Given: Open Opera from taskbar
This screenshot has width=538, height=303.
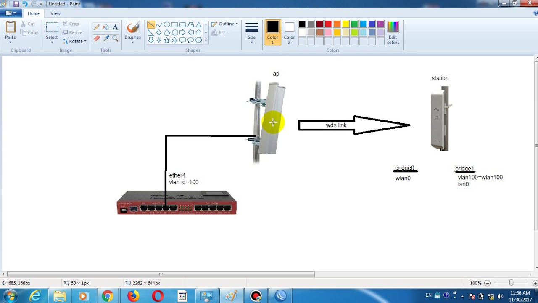Looking at the screenshot, I should coord(158,296).
